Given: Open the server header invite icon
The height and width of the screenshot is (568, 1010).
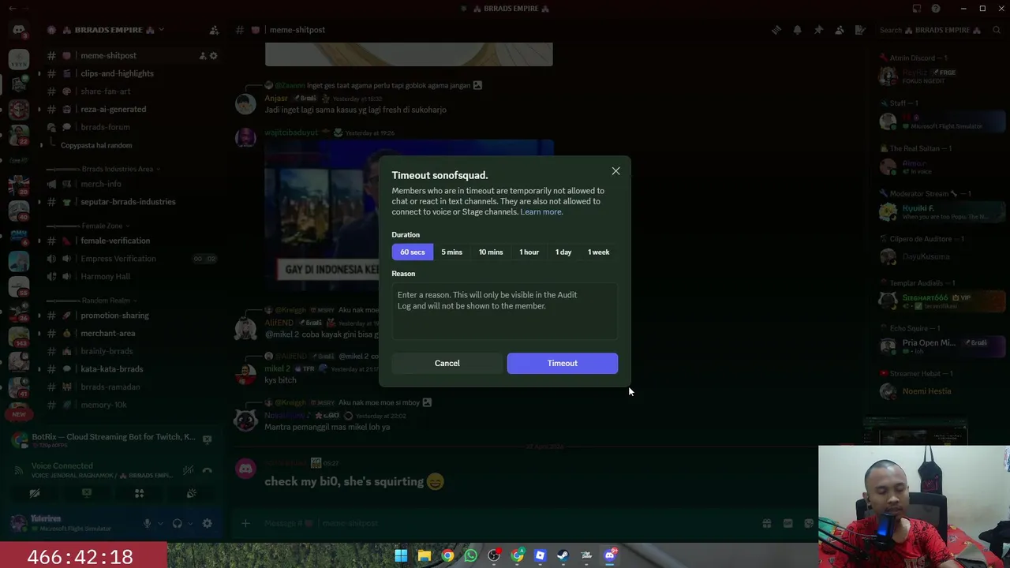Looking at the screenshot, I should (214, 30).
